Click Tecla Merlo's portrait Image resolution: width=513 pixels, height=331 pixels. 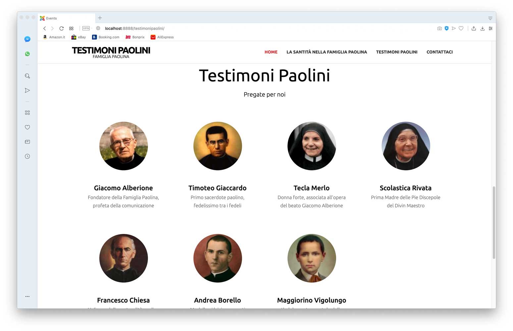pyautogui.click(x=312, y=146)
